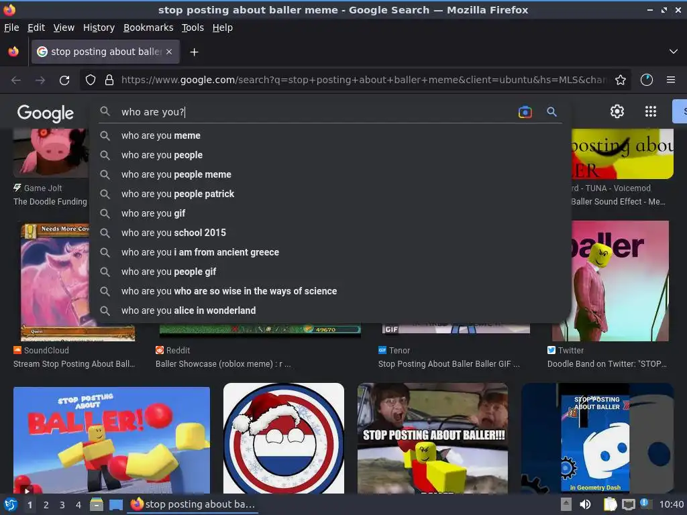View site security padlock info

[x=109, y=80]
